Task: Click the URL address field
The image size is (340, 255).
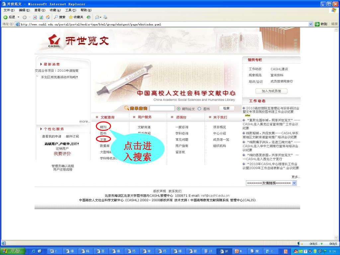Action: [164, 24]
